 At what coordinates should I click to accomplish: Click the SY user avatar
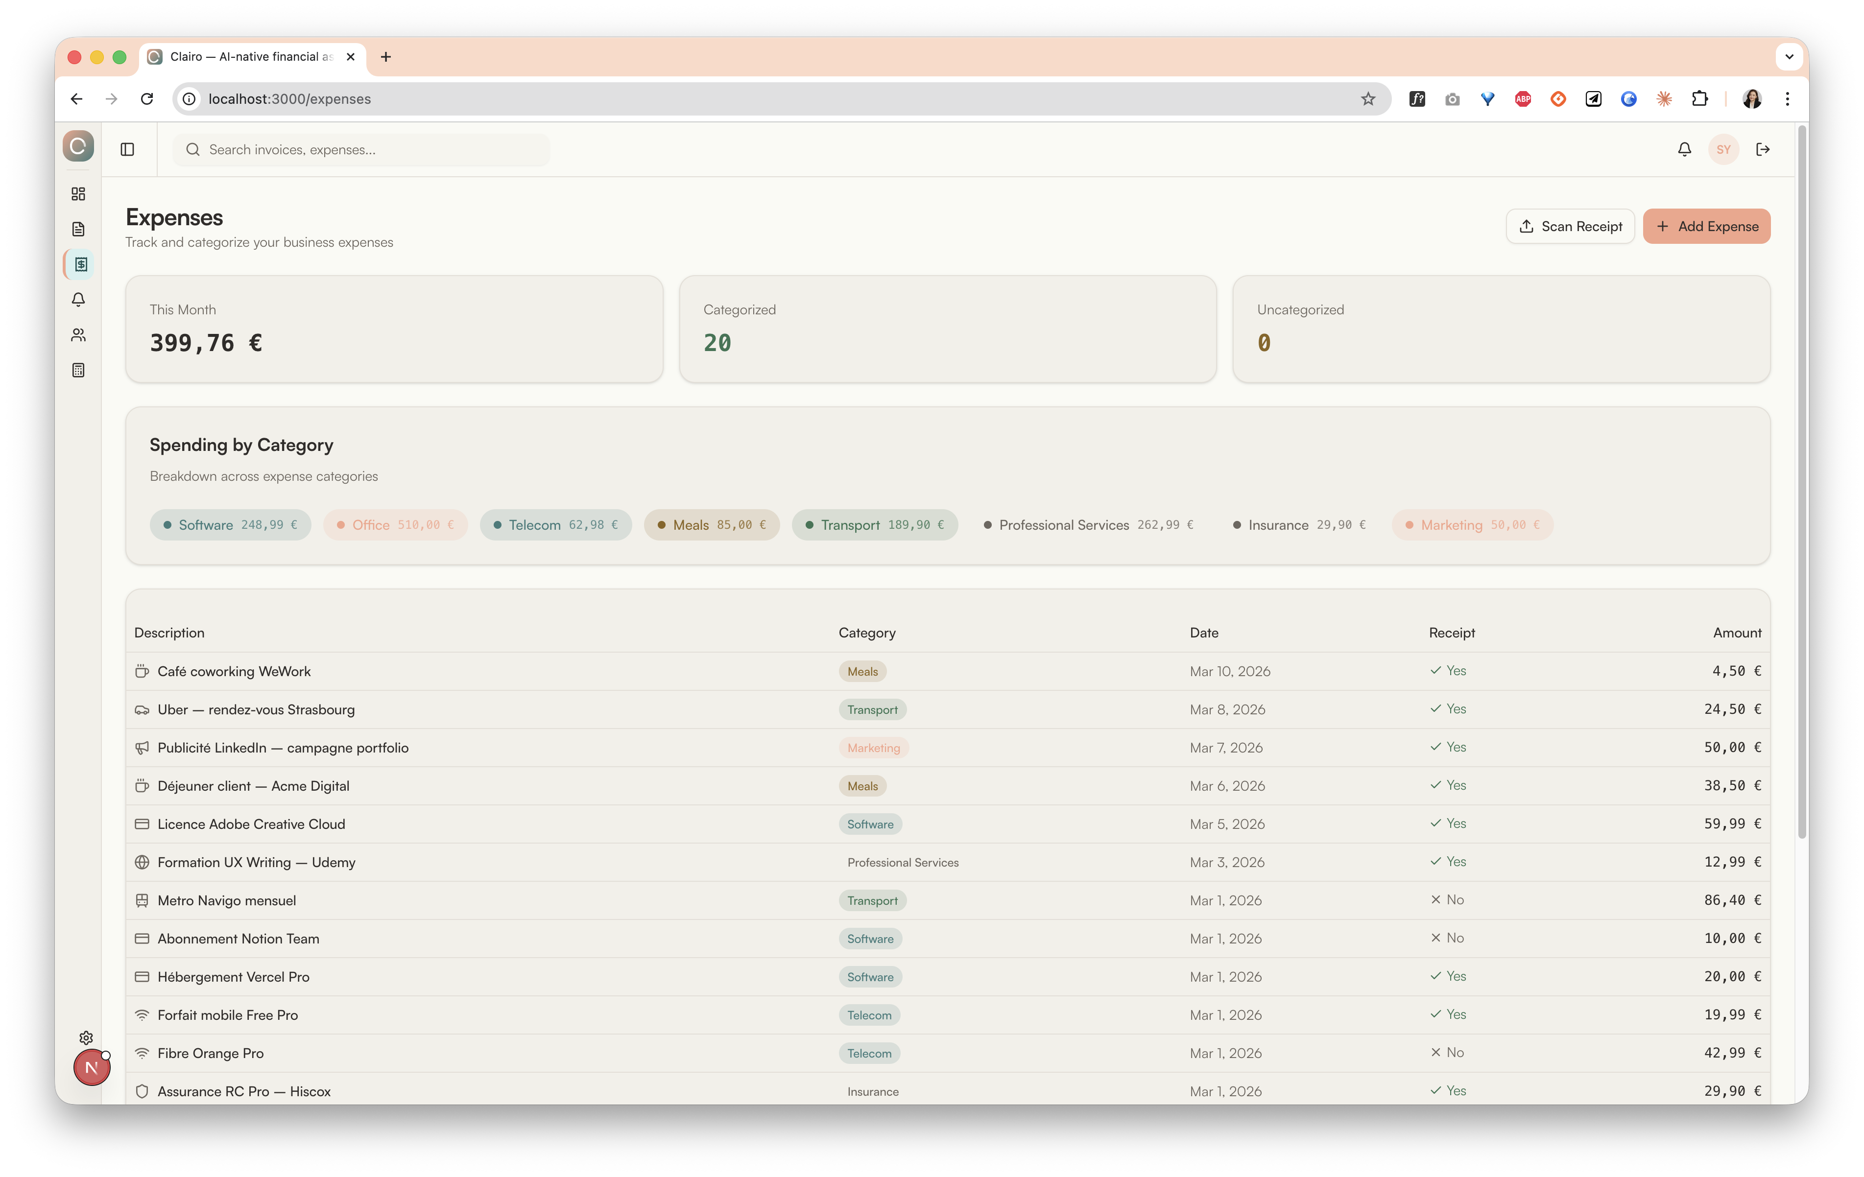[1723, 149]
